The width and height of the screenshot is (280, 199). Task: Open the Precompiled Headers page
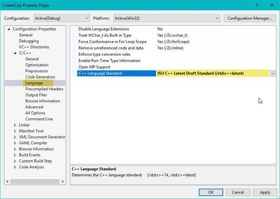(x=44, y=89)
